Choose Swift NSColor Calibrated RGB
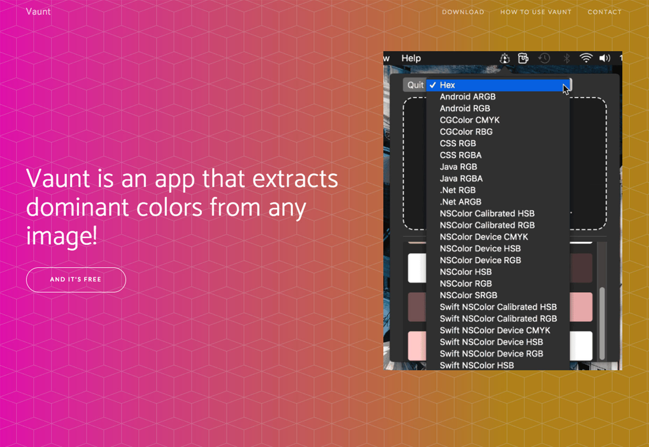 pyautogui.click(x=498, y=319)
